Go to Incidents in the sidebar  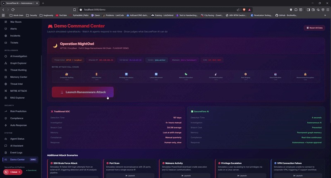(x=15, y=36)
